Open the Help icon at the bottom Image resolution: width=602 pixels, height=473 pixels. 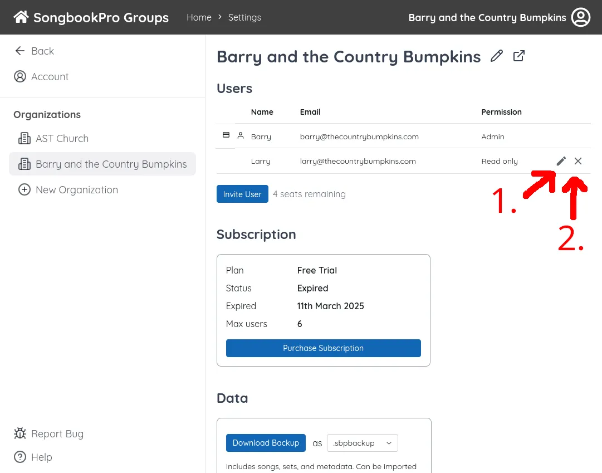(20, 457)
